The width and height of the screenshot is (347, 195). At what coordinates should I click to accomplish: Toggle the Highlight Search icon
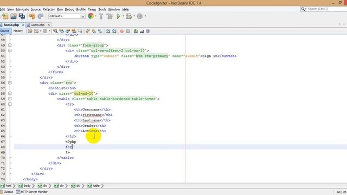pos(74,31)
